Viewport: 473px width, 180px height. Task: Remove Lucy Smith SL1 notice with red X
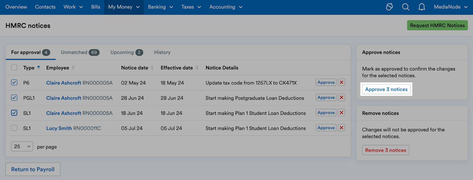341,128
